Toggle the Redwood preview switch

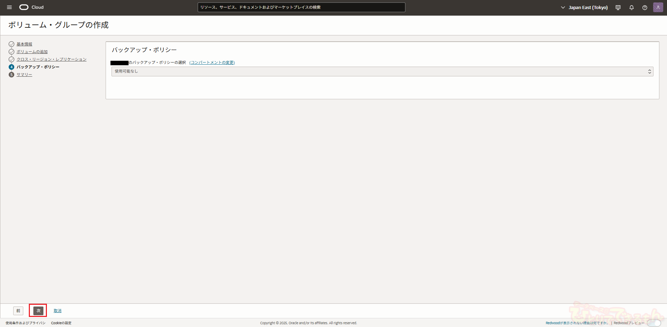(x=653, y=323)
